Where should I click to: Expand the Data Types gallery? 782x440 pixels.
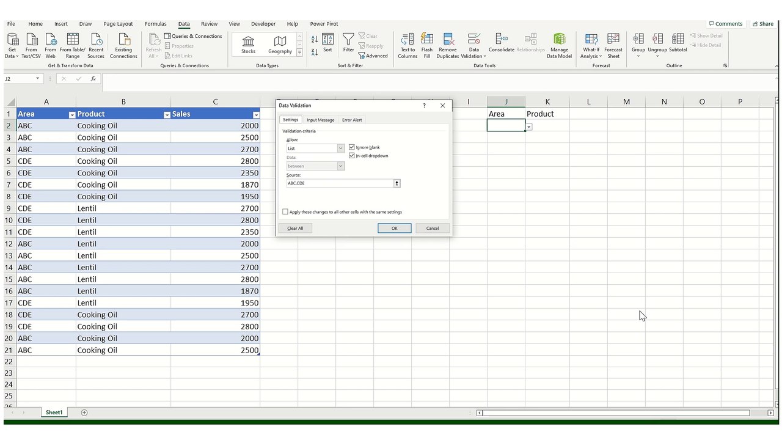point(299,53)
